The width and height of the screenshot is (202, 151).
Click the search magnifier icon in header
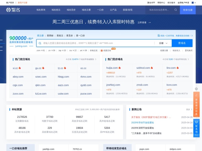(176, 10)
